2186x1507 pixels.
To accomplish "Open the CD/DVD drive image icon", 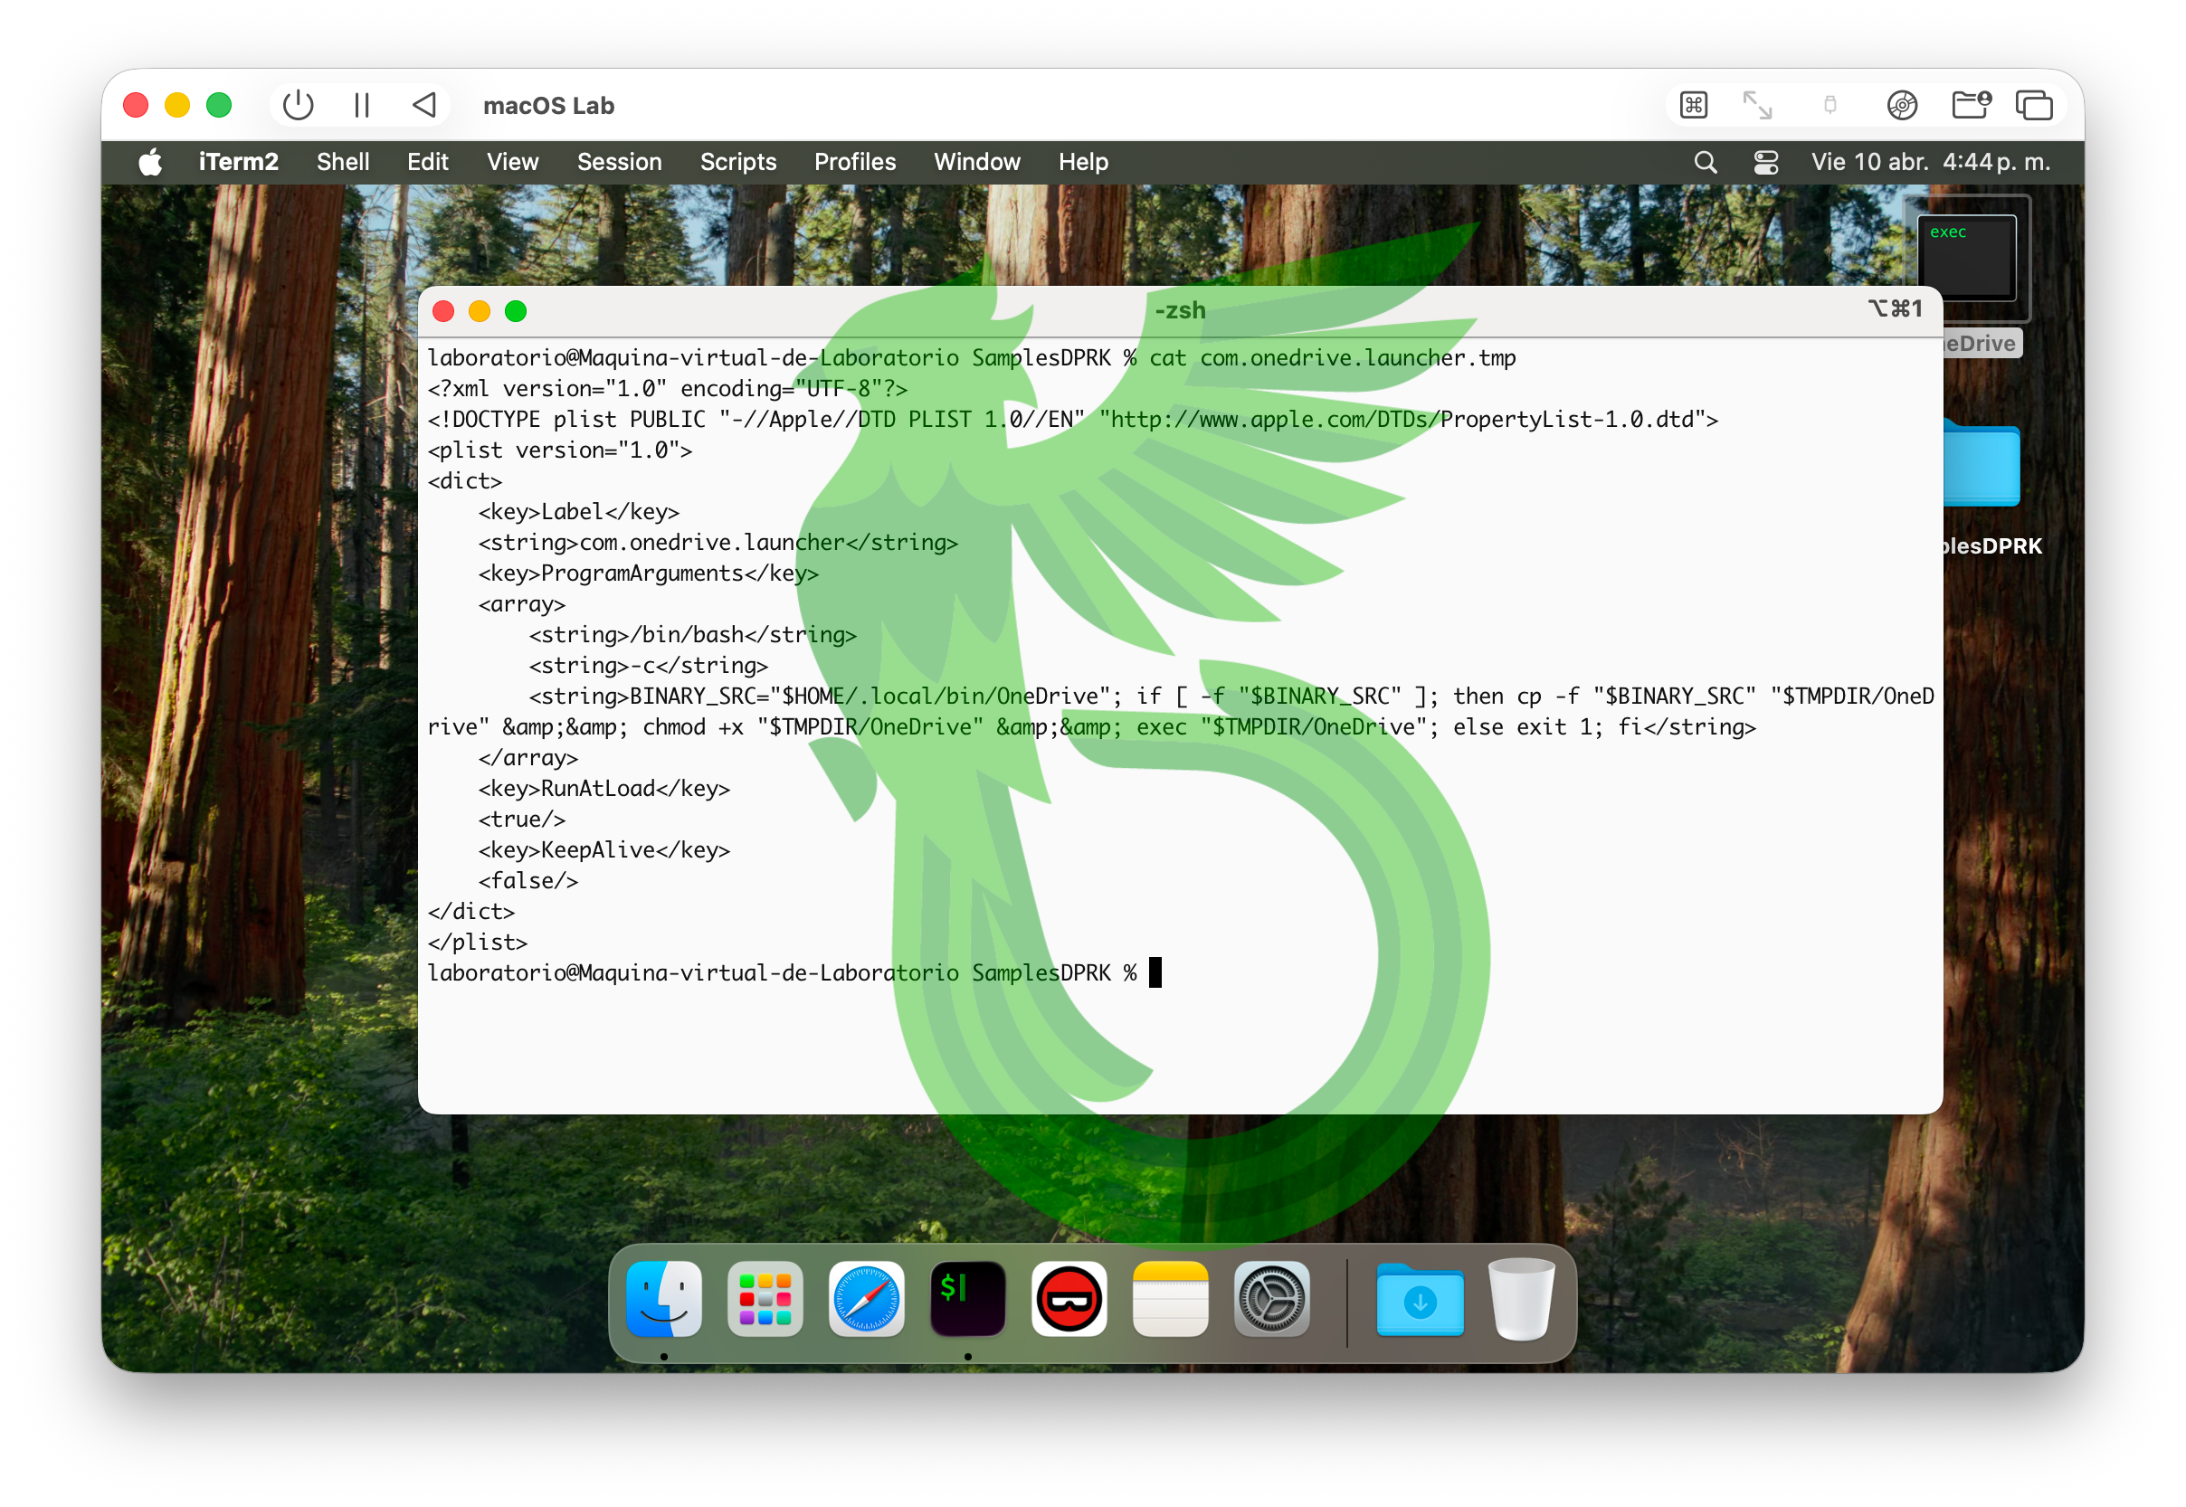I will tap(1902, 105).
